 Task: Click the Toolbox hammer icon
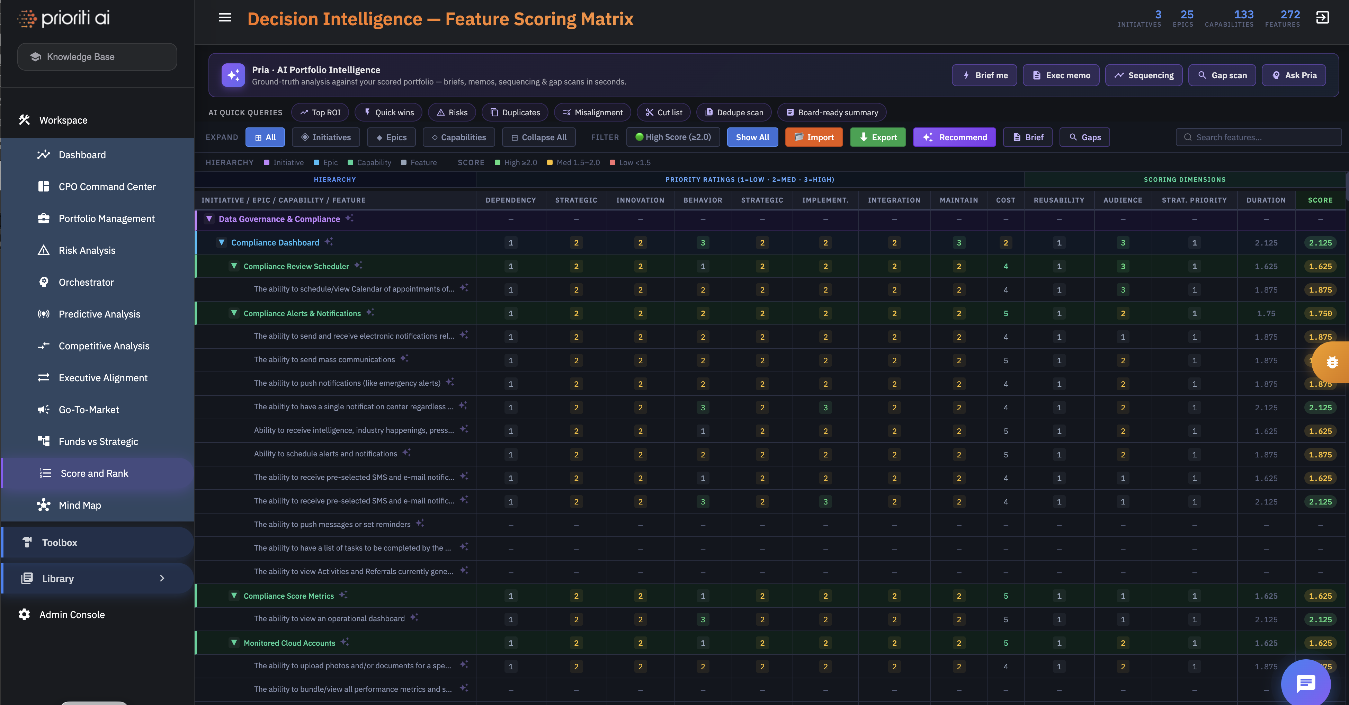(27, 542)
